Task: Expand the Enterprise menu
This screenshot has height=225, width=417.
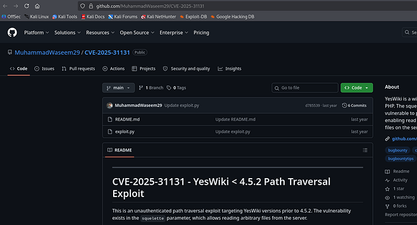Action: 174,32
